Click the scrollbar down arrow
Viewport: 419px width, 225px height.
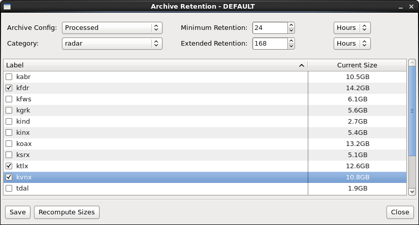click(412, 192)
